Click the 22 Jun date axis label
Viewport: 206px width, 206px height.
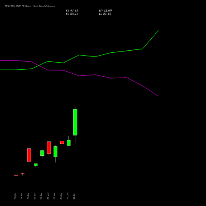click(x=35, y=196)
